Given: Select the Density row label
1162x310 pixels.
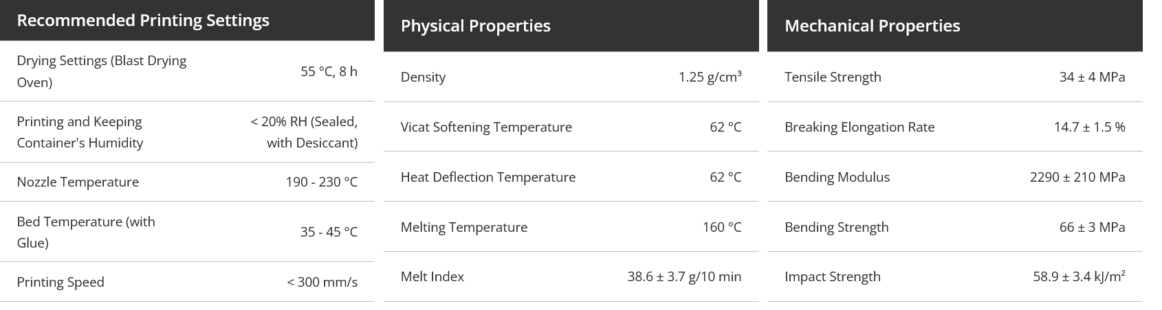Looking at the screenshot, I should pyautogui.click(x=423, y=77).
